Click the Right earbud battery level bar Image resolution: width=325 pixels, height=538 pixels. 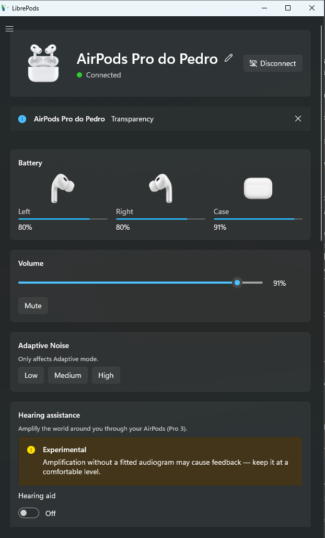click(x=160, y=219)
